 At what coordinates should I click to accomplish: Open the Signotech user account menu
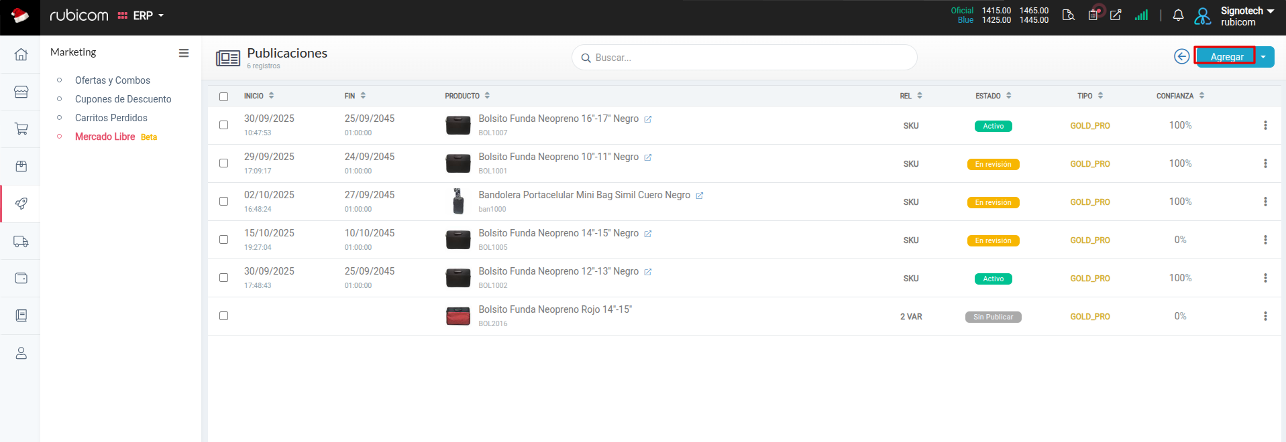click(1246, 16)
